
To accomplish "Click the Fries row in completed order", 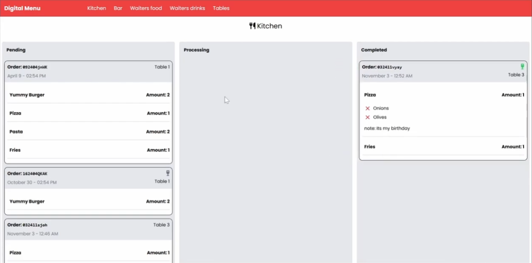I will click(370, 147).
